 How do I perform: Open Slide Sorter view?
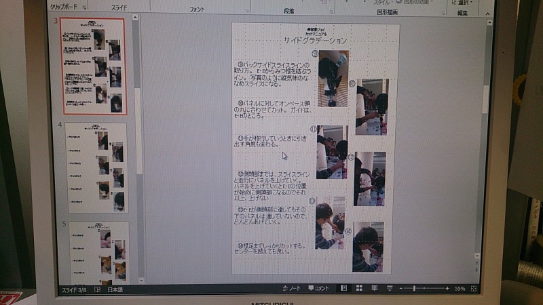click(359, 288)
